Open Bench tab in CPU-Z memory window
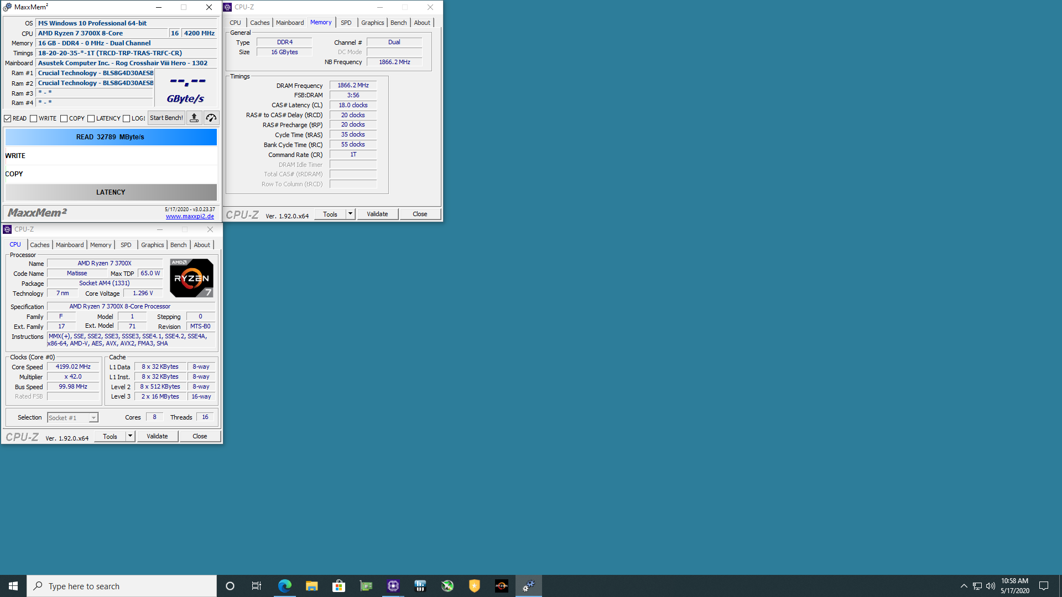The image size is (1062, 597). click(x=398, y=23)
